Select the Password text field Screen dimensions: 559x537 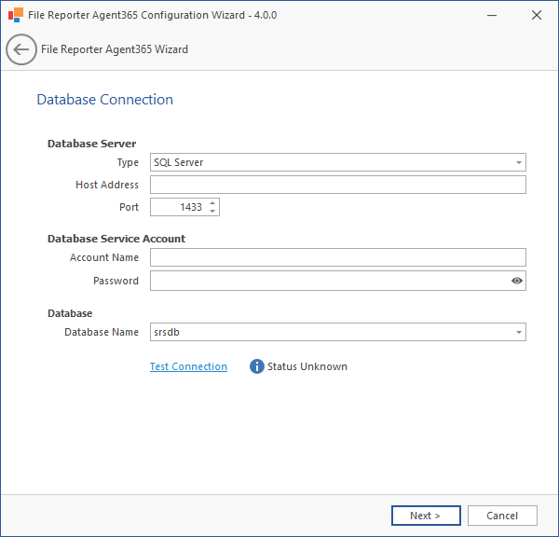point(328,281)
